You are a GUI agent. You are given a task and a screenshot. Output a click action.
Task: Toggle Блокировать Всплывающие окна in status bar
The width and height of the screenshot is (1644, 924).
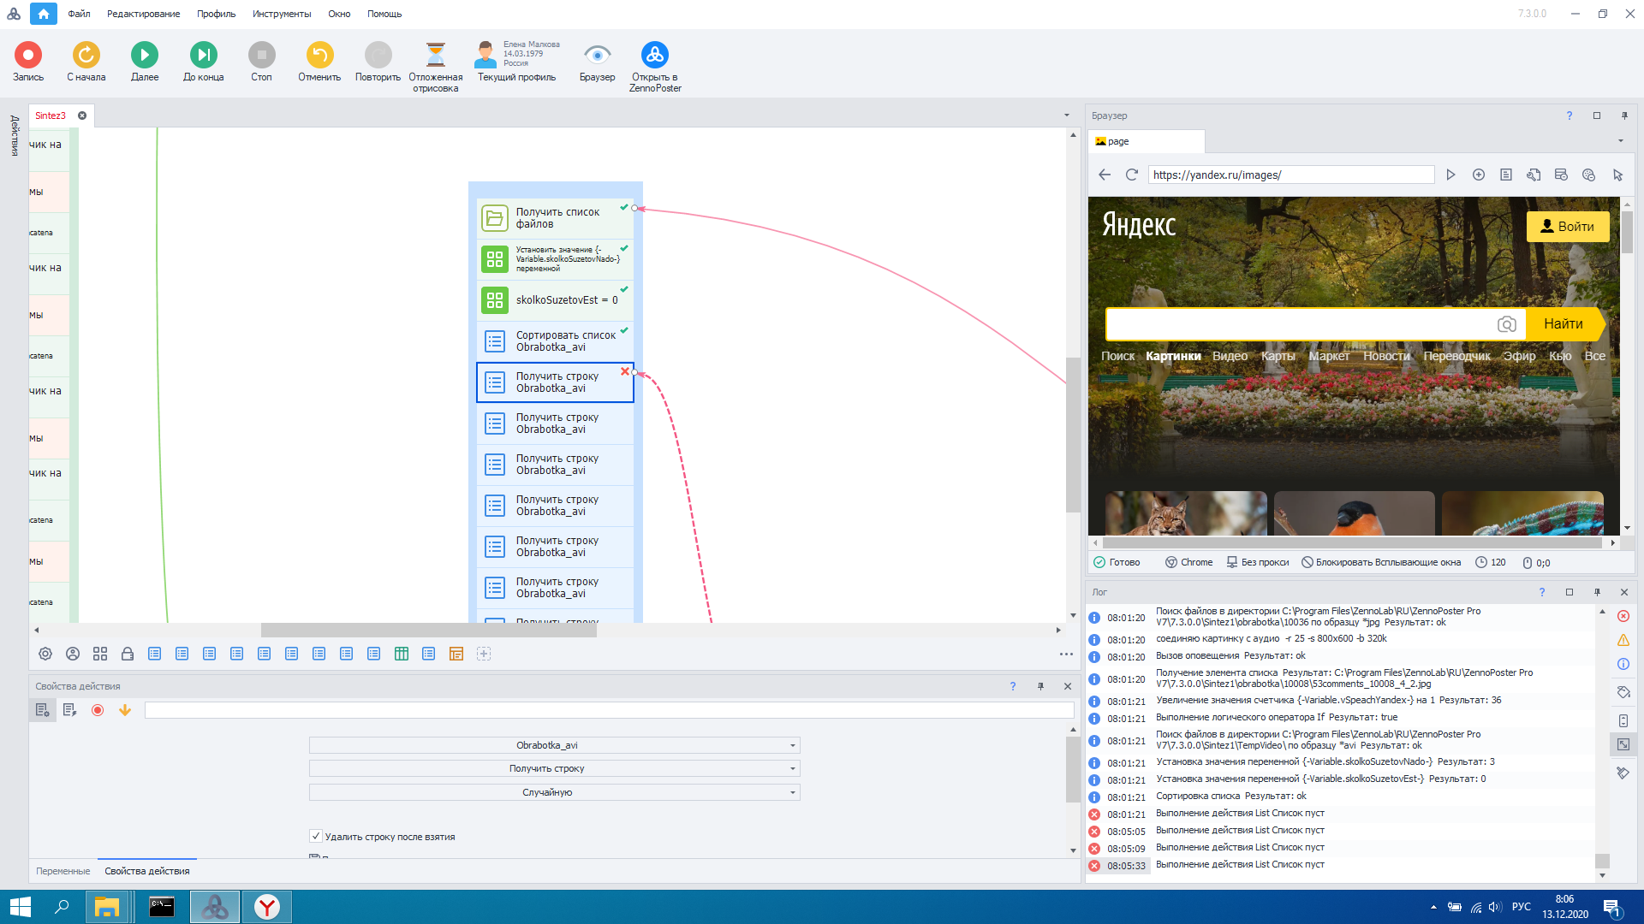coord(1380,562)
